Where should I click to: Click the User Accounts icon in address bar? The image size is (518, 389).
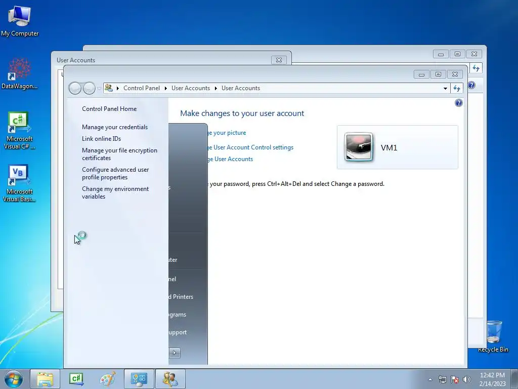[x=109, y=88]
